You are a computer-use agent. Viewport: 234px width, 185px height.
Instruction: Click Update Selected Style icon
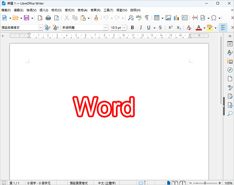[x=47, y=28]
